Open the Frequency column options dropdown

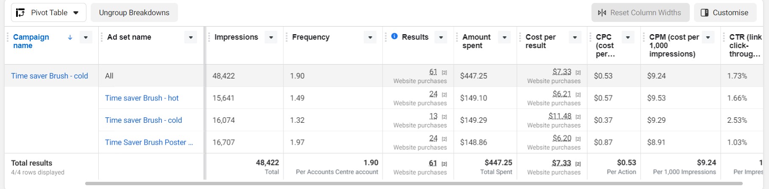point(370,38)
